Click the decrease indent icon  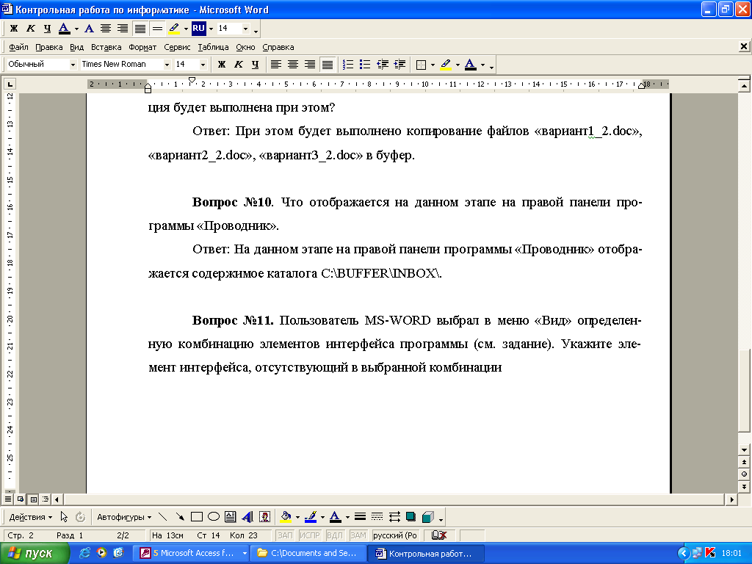(382, 65)
